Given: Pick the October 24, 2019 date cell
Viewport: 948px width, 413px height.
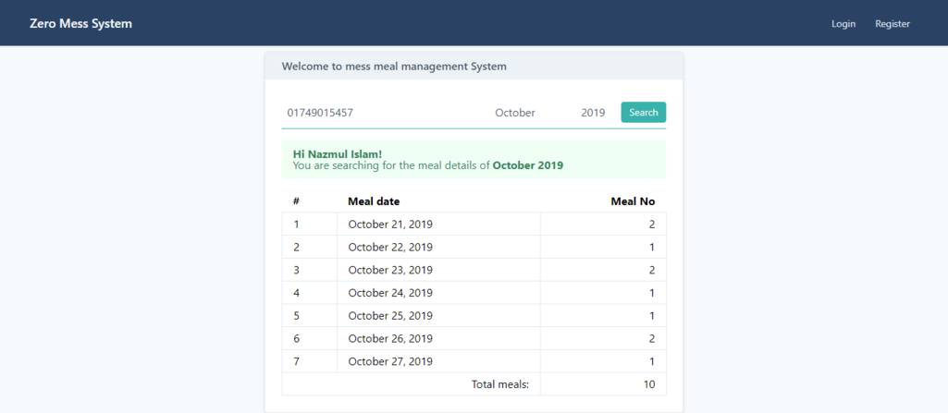Looking at the screenshot, I should (390, 293).
